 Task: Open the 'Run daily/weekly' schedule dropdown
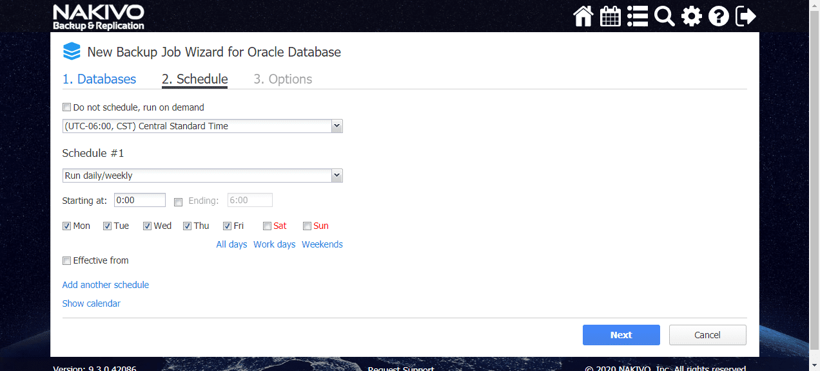[x=337, y=175]
